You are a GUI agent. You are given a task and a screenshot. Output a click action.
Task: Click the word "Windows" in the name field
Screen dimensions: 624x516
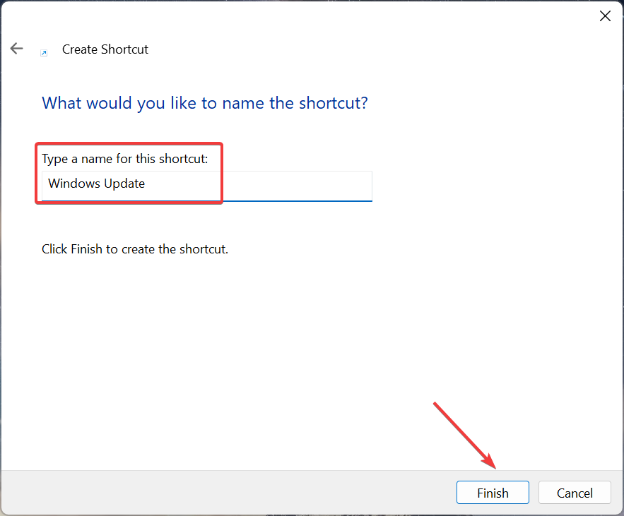72,184
